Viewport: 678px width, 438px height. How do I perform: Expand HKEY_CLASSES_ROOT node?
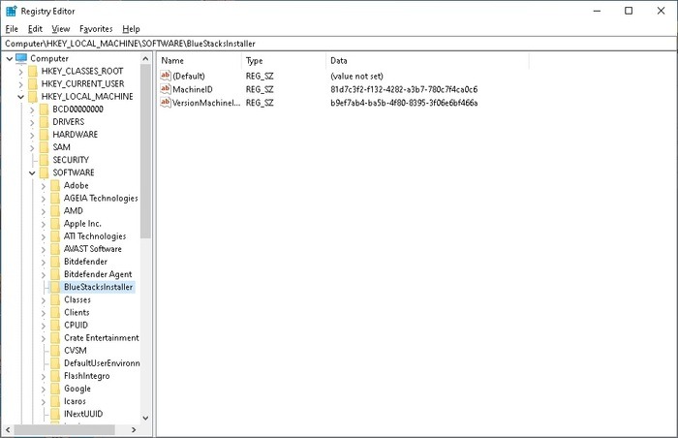click(20, 72)
